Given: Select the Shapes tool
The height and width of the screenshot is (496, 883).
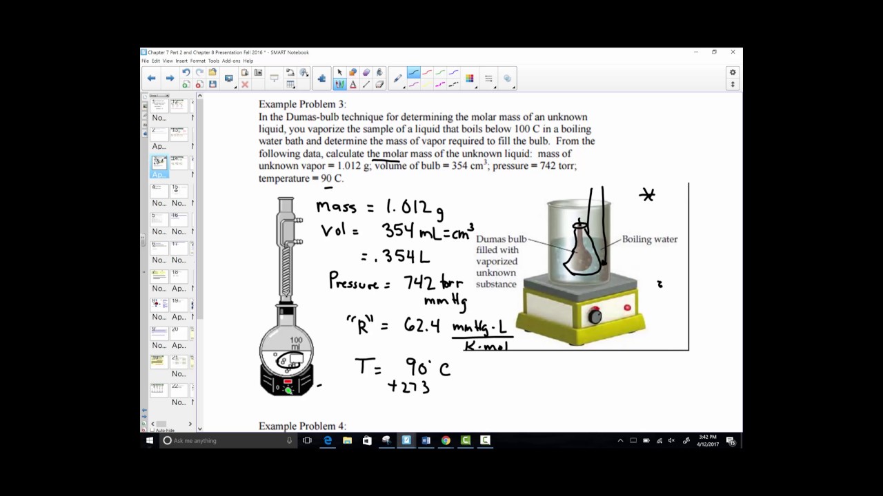Looking at the screenshot, I should coord(353,72).
